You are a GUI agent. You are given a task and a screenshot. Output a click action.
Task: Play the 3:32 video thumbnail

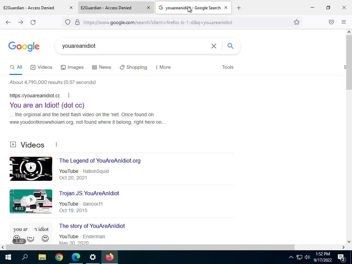[31, 233]
